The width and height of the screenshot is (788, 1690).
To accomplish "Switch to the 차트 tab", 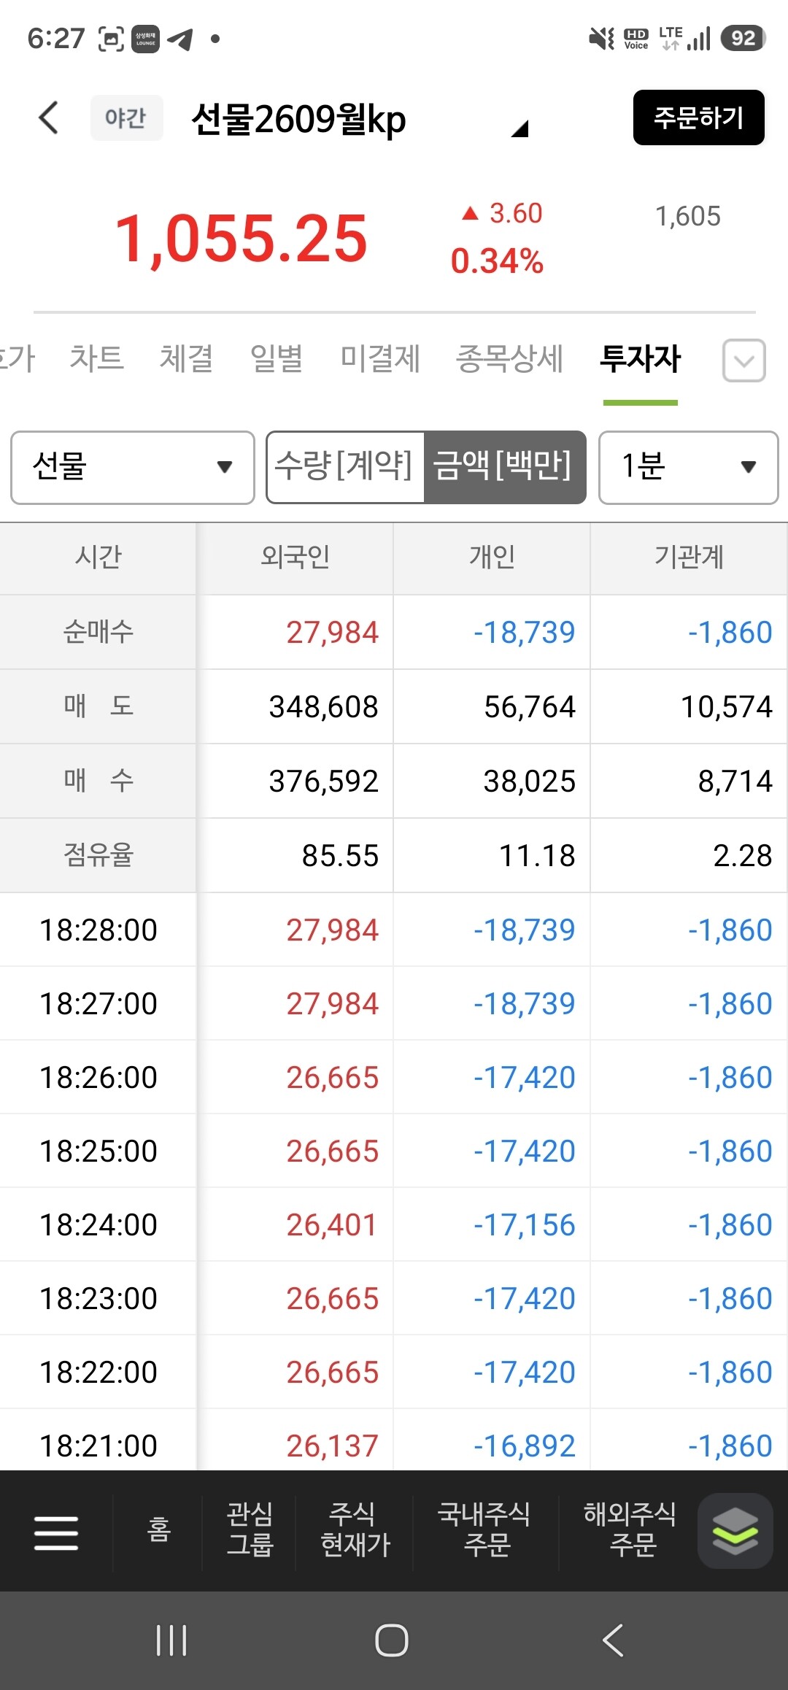I will [96, 358].
